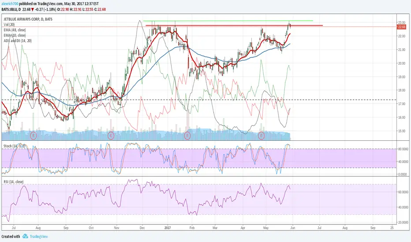The height and width of the screenshot is (242, 411).
Task: Click the late-July earnings E marker
Action: point(33,136)
